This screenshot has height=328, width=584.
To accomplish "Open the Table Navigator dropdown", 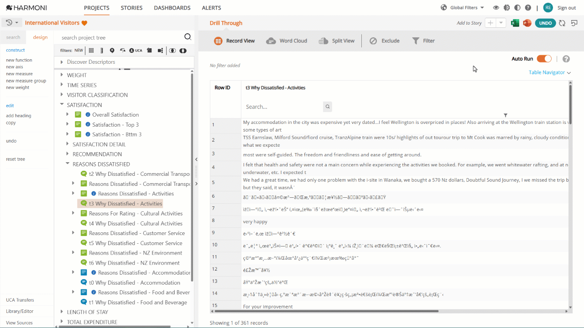I will pos(550,72).
